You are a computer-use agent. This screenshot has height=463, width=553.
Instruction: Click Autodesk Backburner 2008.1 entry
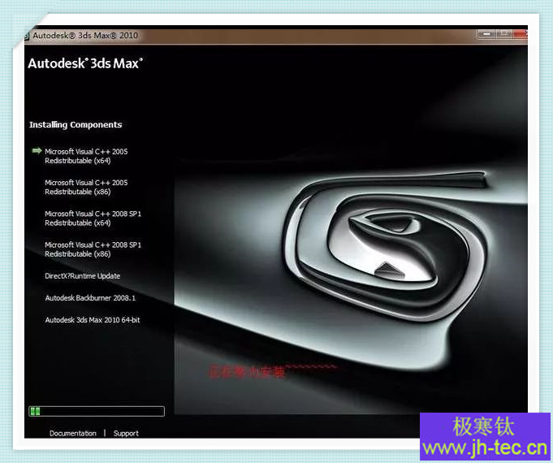pos(90,298)
